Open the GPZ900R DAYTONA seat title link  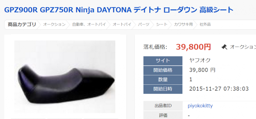pyautogui.click(x=119, y=10)
